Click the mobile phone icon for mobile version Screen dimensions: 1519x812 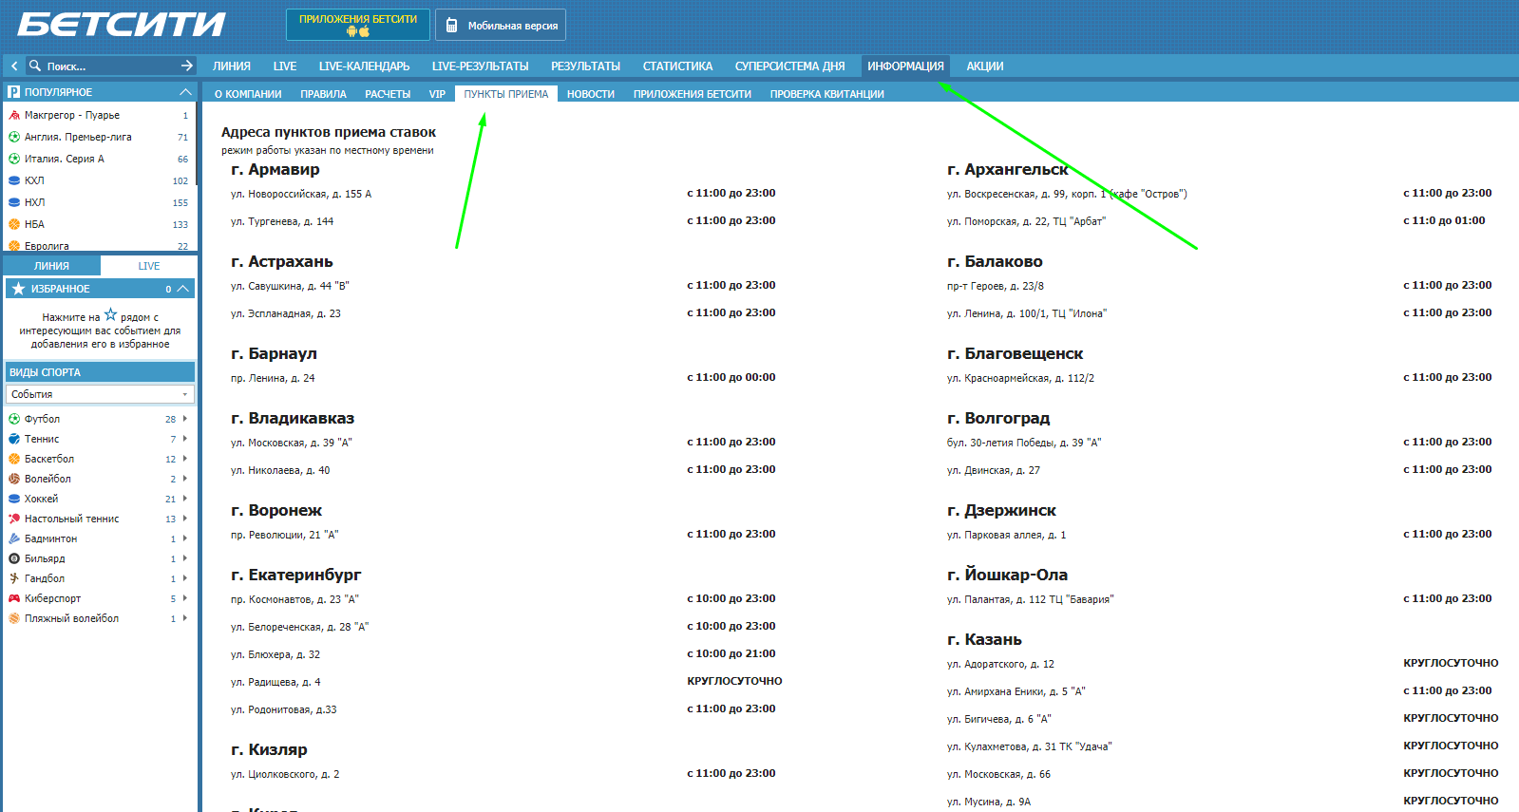(x=452, y=26)
